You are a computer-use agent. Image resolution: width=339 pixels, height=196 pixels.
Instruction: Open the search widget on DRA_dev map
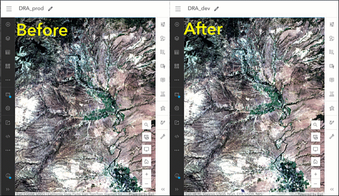pyautogui.click(x=315, y=125)
